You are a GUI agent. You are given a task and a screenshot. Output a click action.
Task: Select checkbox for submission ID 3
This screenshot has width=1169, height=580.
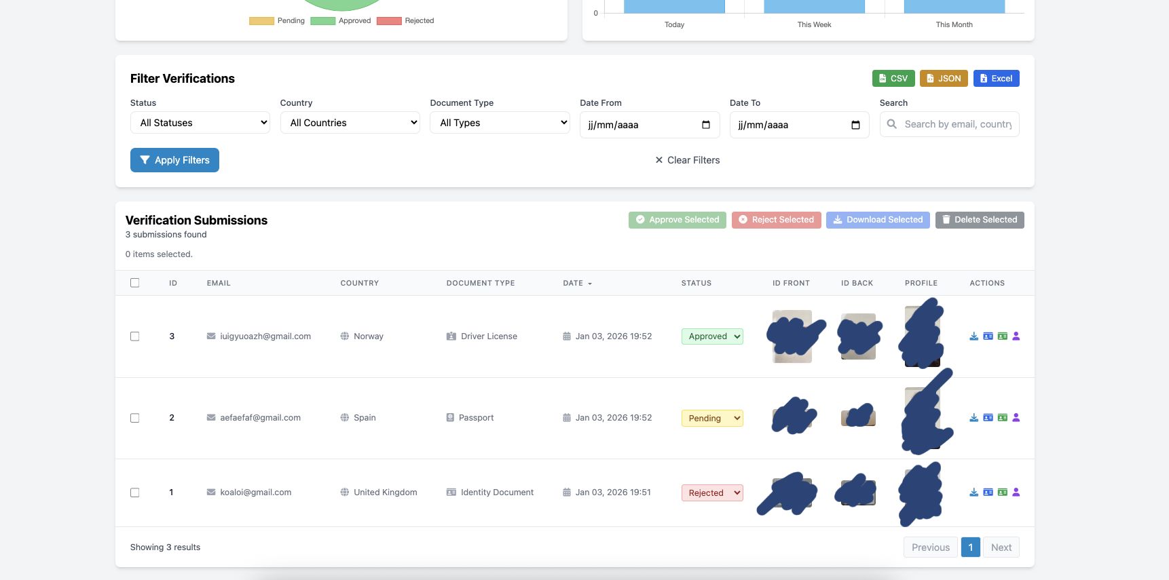tap(135, 336)
